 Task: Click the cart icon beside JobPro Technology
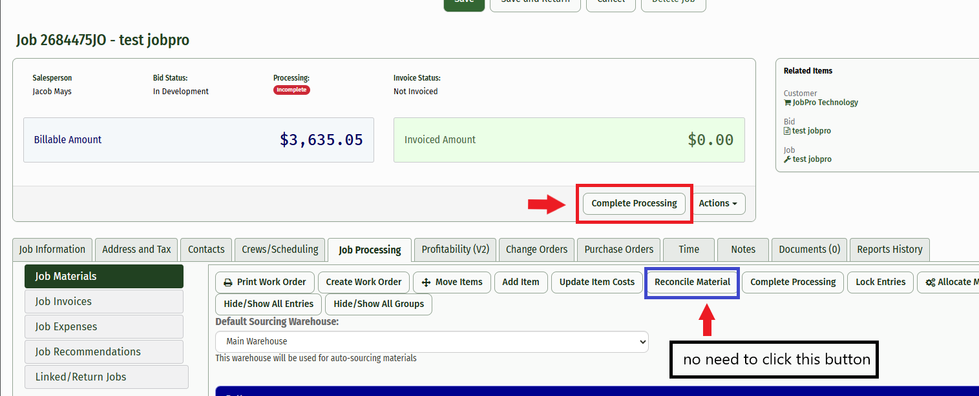click(787, 103)
